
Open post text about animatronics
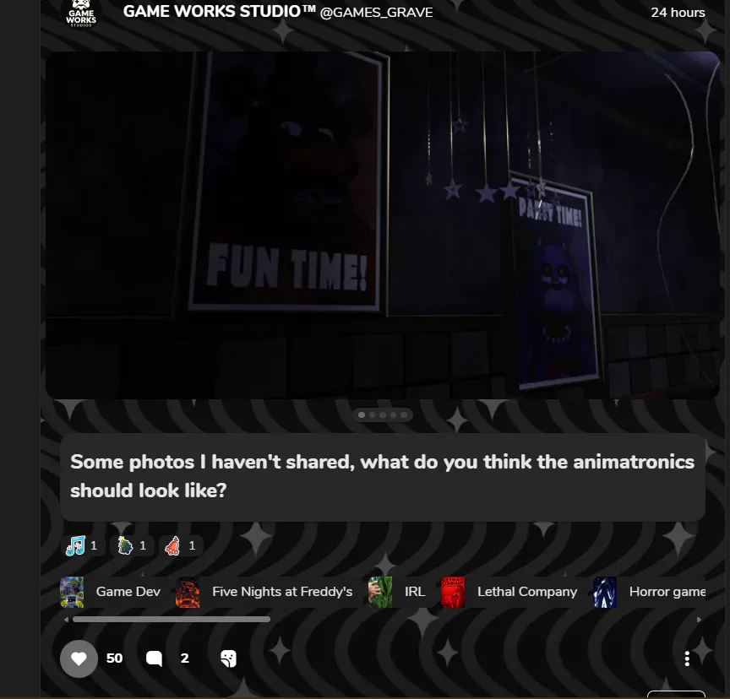(382, 476)
